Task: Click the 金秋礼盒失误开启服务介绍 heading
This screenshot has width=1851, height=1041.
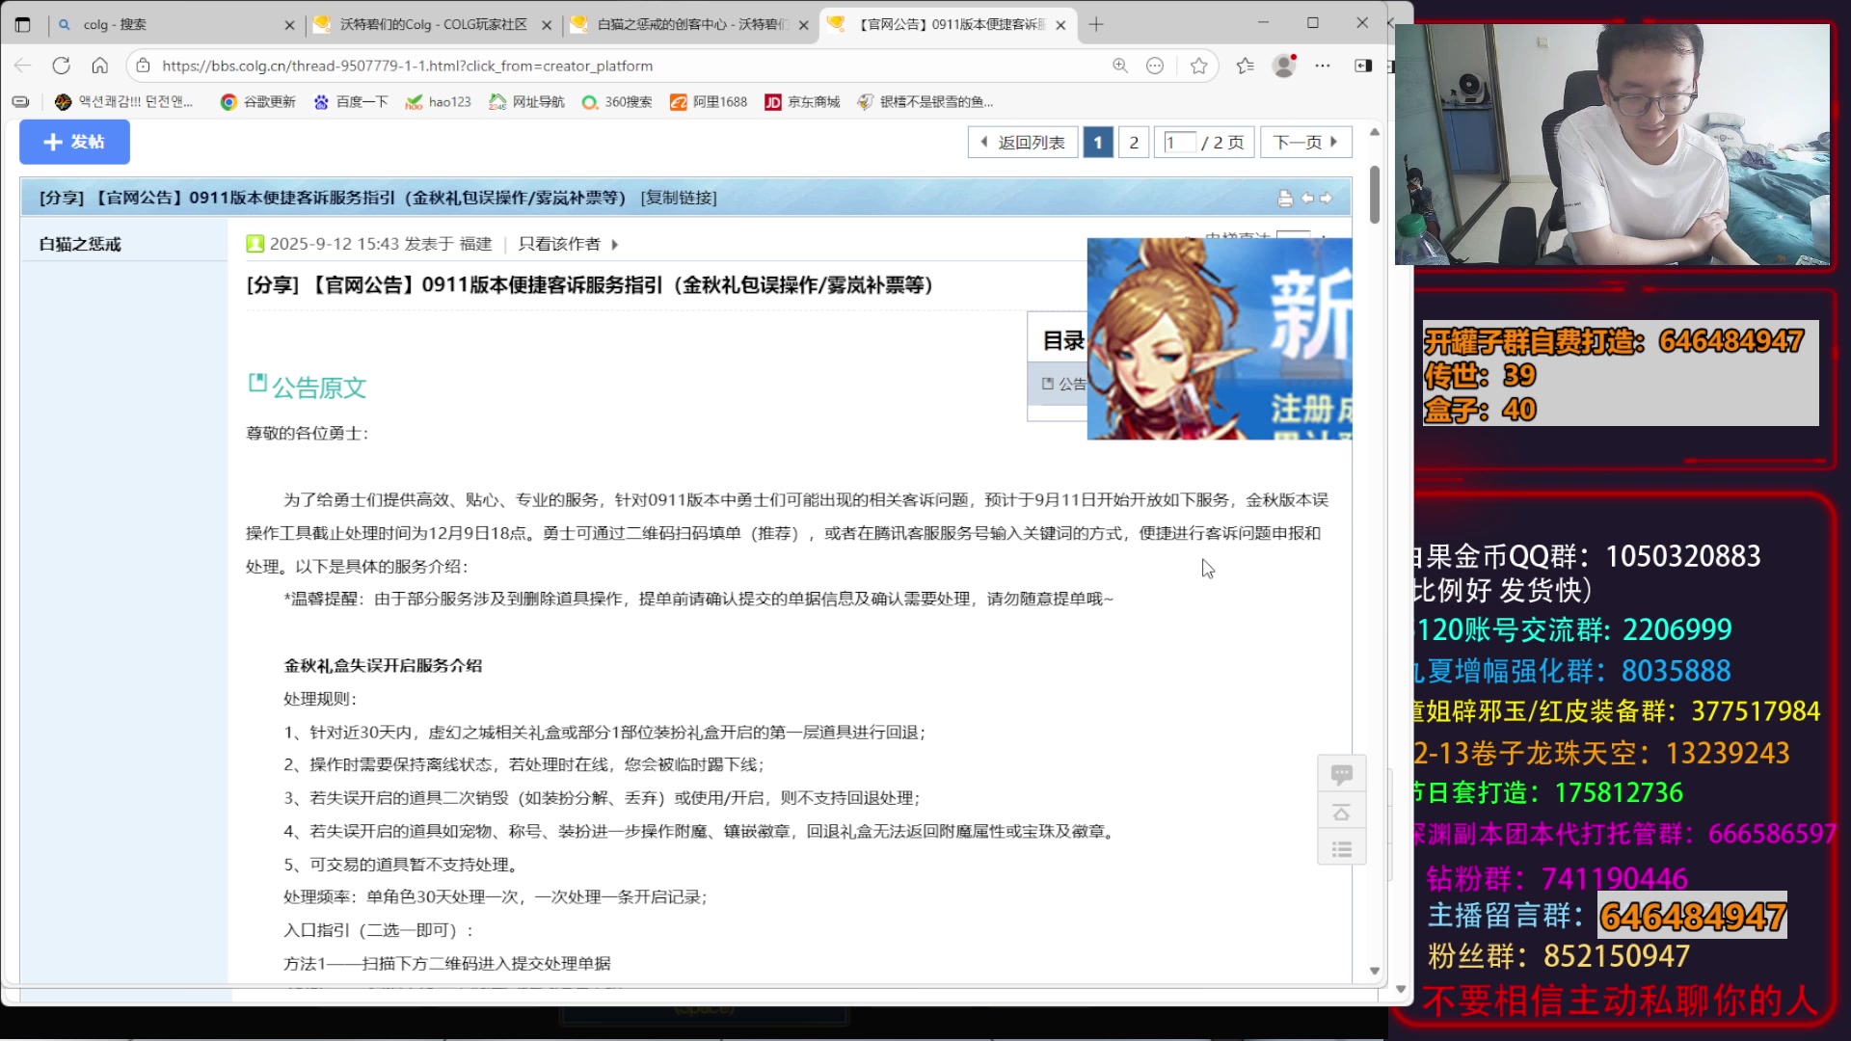Action: pos(383,665)
